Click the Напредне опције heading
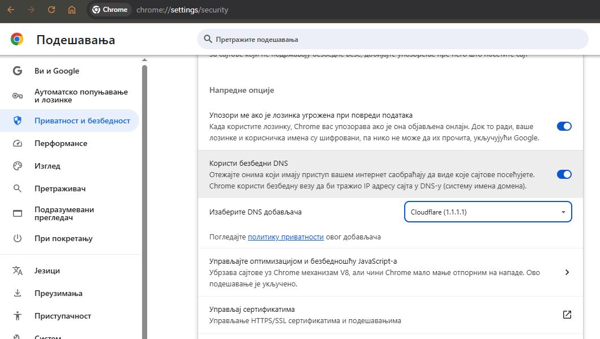 click(242, 91)
